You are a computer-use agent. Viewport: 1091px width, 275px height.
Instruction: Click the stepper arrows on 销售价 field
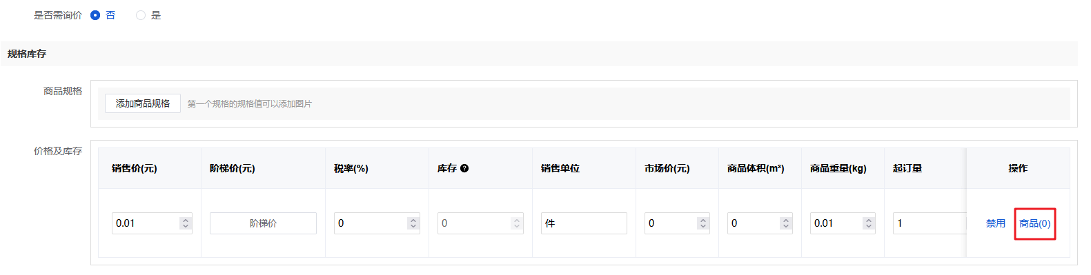pyautogui.click(x=186, y=223)
